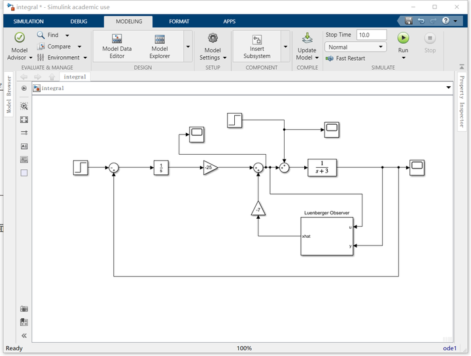Open the Property Inspector side panel
The width and height of the screenshot is (471, 356).
tap(462, 101)
